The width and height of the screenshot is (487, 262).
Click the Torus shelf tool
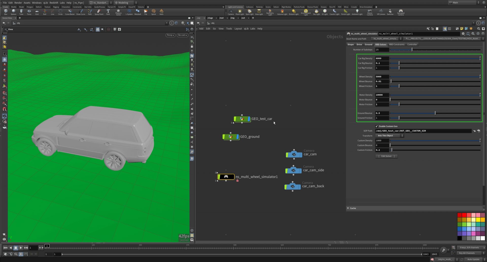pos(29,12)
